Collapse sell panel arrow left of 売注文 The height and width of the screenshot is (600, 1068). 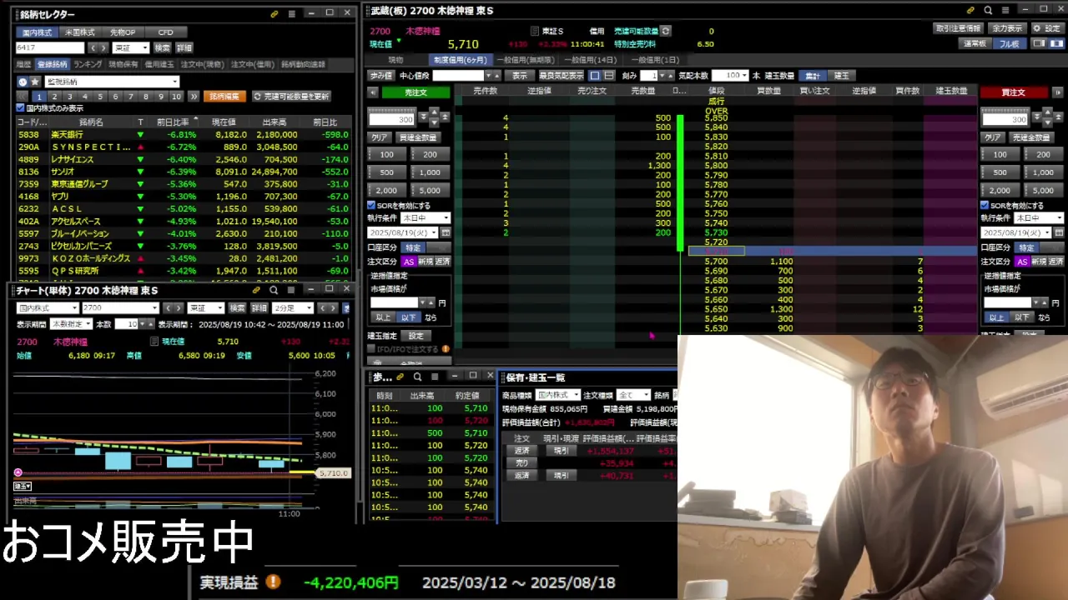point(373,92)
